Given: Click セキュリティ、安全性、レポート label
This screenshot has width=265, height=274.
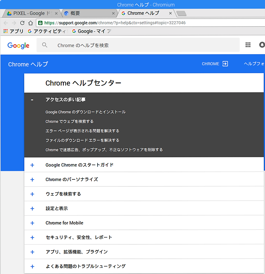Looking at the screenshot, I should [x=79, y=237].
